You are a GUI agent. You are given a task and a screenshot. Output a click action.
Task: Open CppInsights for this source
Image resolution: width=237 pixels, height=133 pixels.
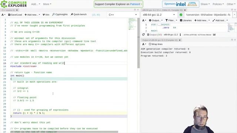point(60,14)
